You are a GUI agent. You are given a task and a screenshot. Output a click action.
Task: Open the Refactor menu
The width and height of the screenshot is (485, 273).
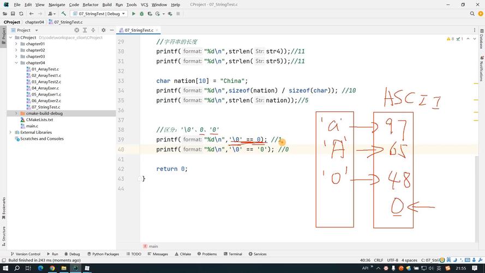pyautogui.click(x=91, y=4)
